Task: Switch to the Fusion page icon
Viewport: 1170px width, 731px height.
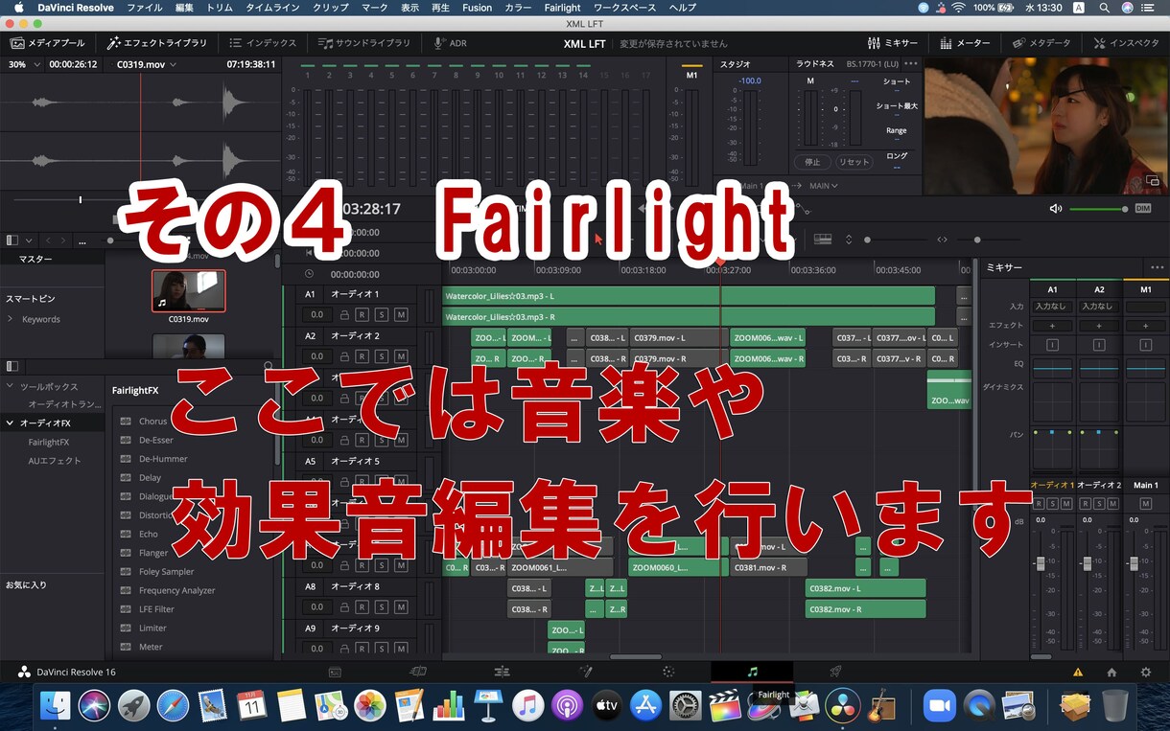Action: pos(585,672)
